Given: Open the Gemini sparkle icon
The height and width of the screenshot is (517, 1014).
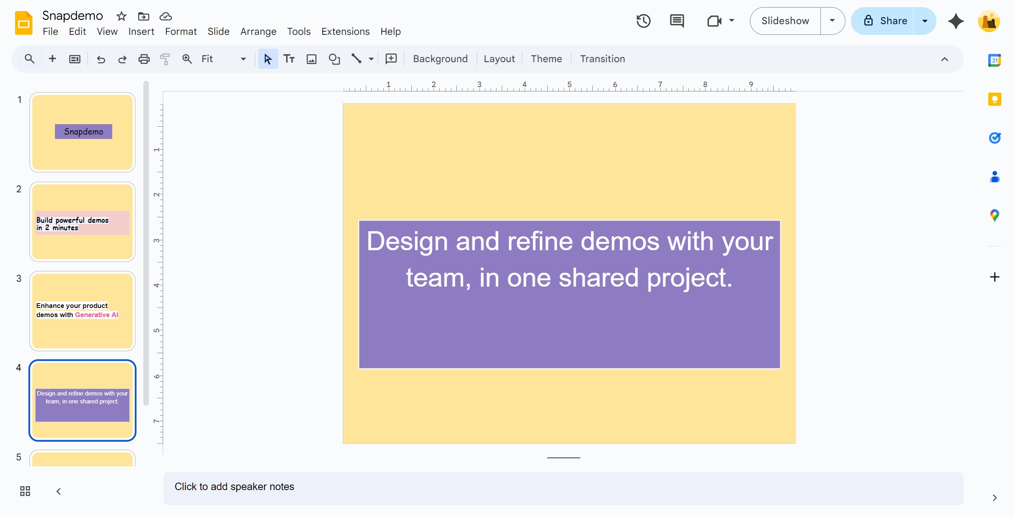Looking at the screenshot, I should click(956, 21).
